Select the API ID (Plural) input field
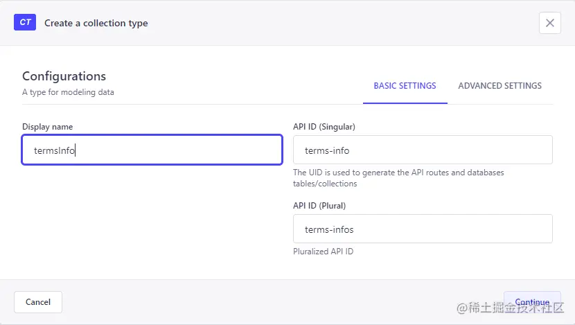The width and height of the screenshot is (575, 325). pos(423,229)
